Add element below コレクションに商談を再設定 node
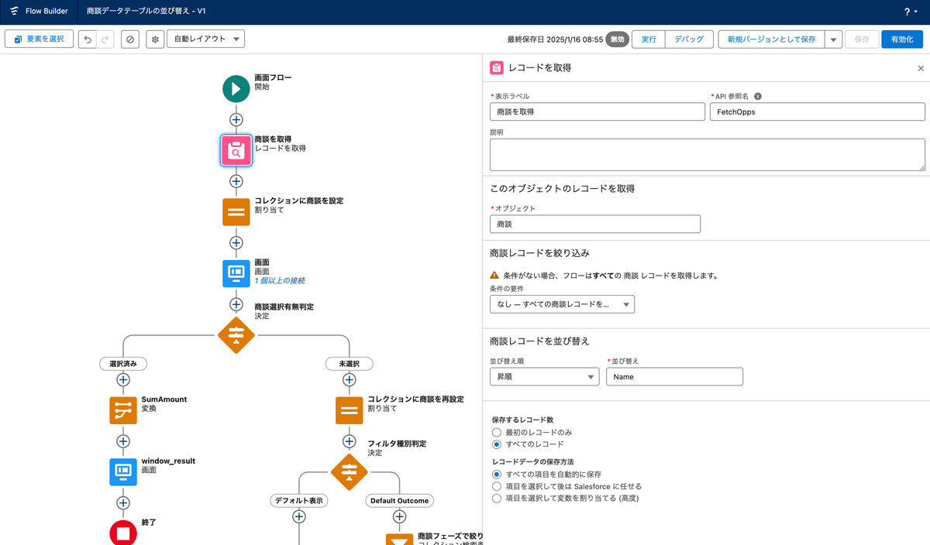Screen dimensions: 930x545 [x=350, y=440]
